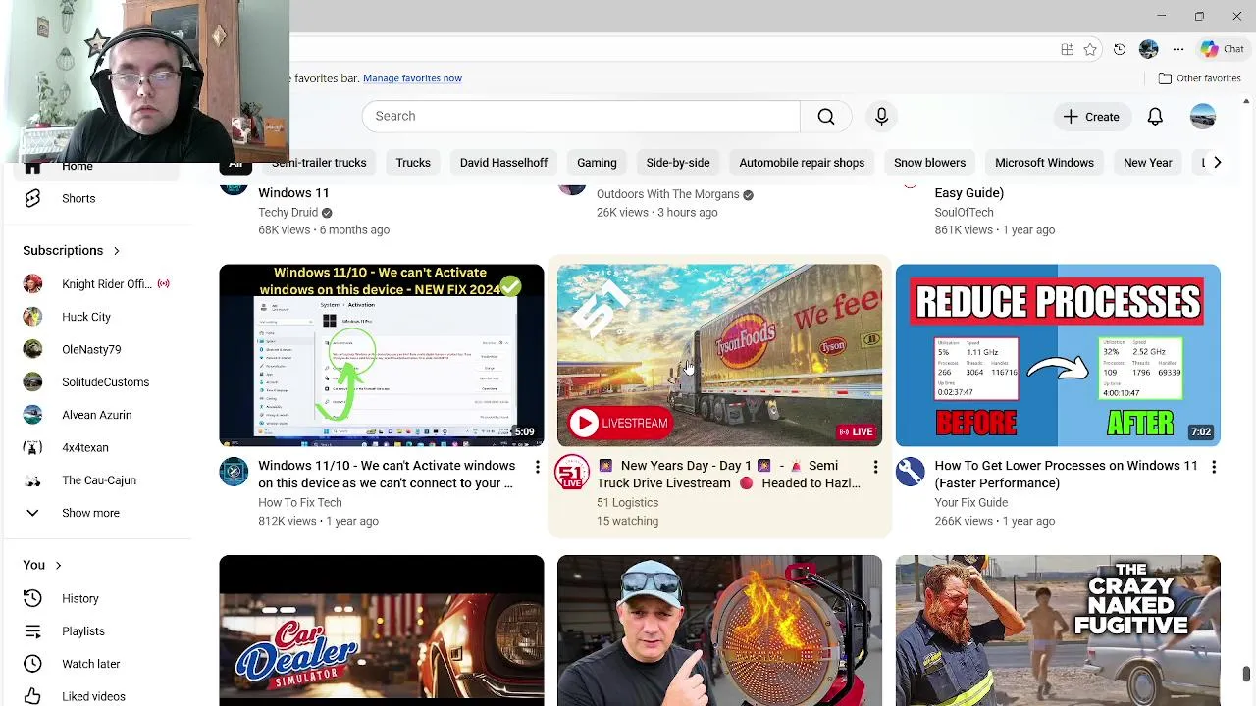1256x706 pixels.
Task: Open options menu for Windows activation video
Action: point(537,468)
